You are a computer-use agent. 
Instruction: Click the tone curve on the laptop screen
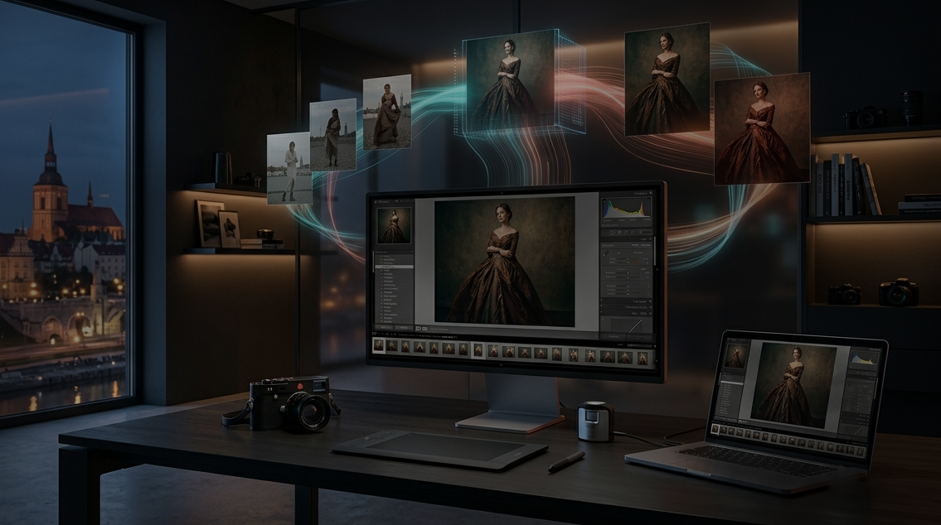pos(853,431)
